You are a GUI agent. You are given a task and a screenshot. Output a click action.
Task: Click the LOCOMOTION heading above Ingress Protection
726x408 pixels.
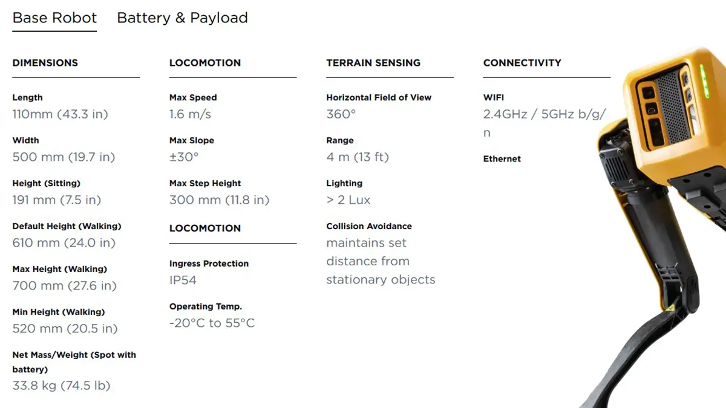click(205, 228)
